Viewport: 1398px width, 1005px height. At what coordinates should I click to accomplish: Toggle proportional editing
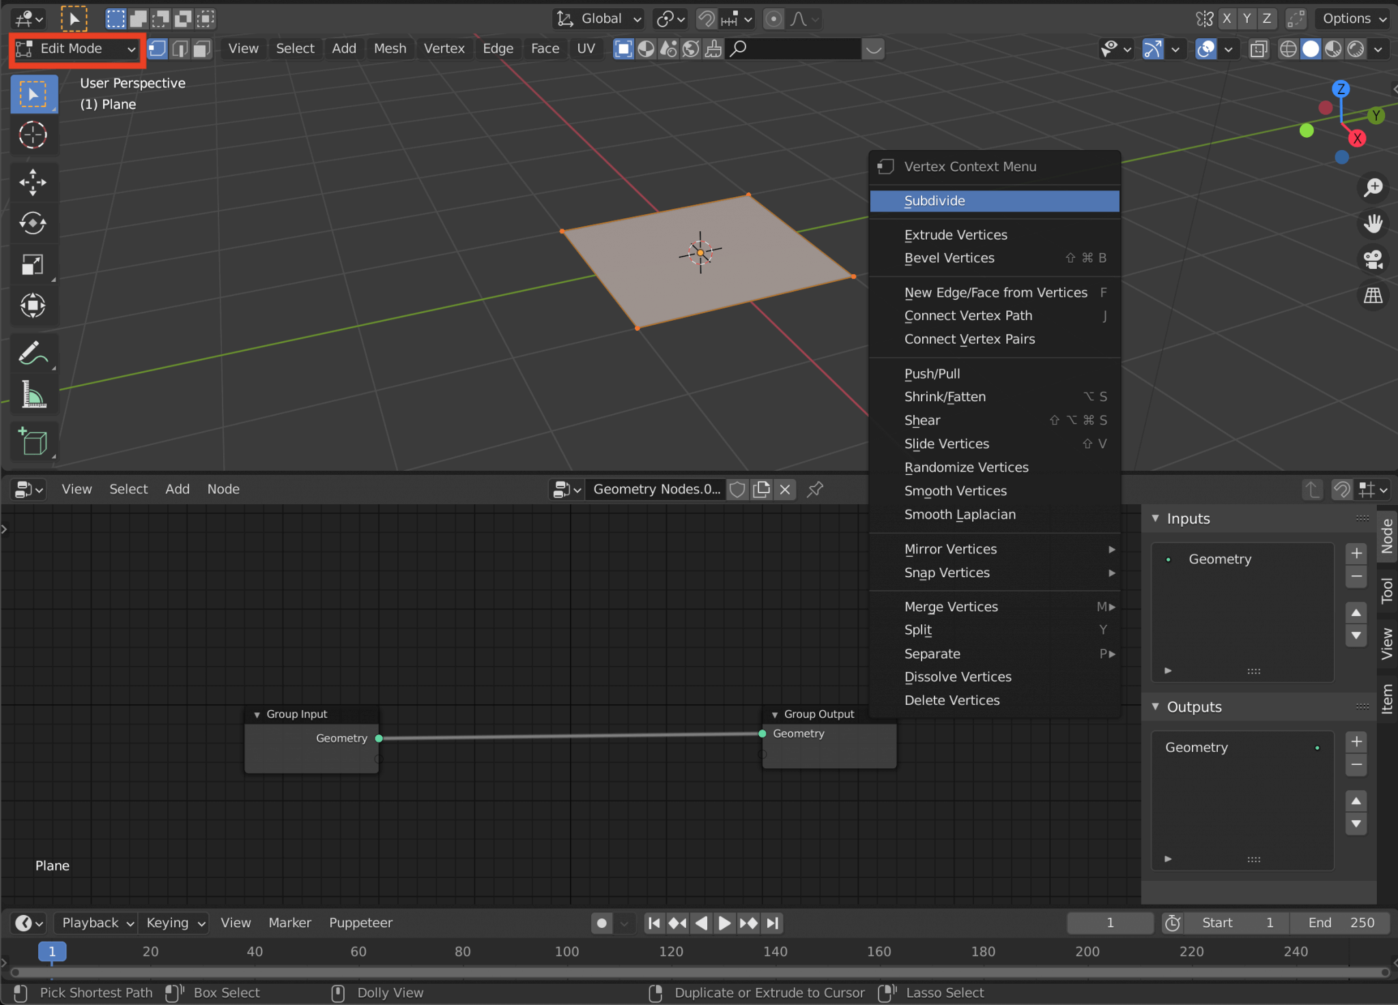coord(772,18)
